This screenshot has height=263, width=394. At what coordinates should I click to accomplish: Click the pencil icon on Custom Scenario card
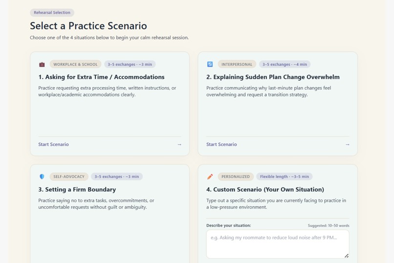tap(210, 177)
